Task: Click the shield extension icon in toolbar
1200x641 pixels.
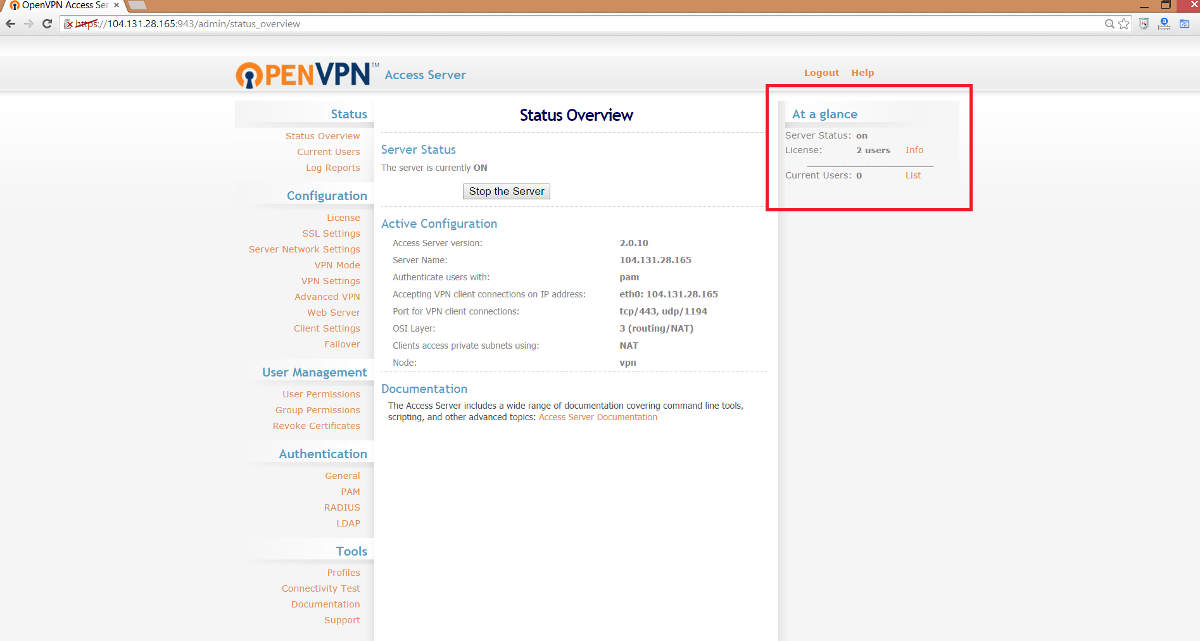Action: click(x=1144, y=24)
